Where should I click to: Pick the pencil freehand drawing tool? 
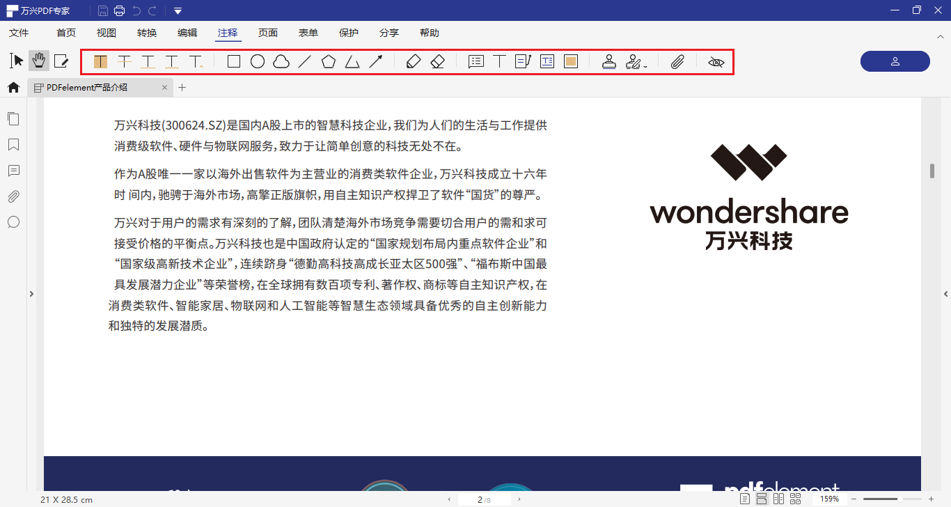point(414,61)
